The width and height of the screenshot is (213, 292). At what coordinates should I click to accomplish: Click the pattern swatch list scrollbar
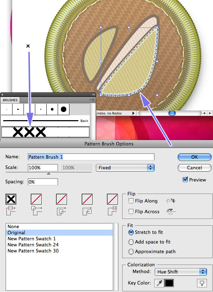tap(115, 257)
